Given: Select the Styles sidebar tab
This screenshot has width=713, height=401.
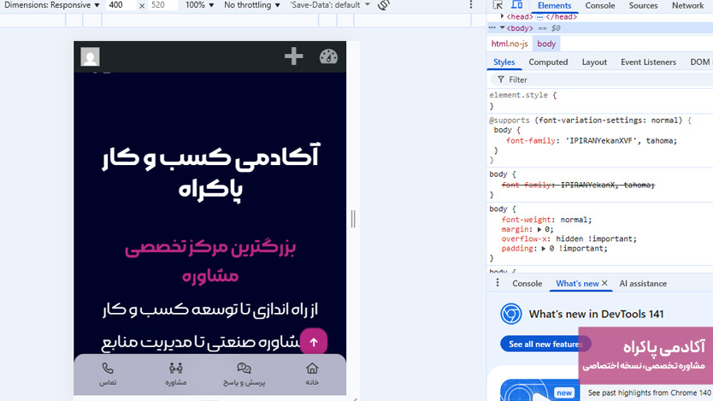Looking at the screenshot, I should point(504,62).
